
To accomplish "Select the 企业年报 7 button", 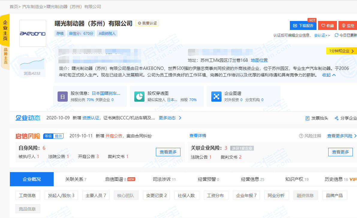I will pyautogui.click(x=246, y=196).
